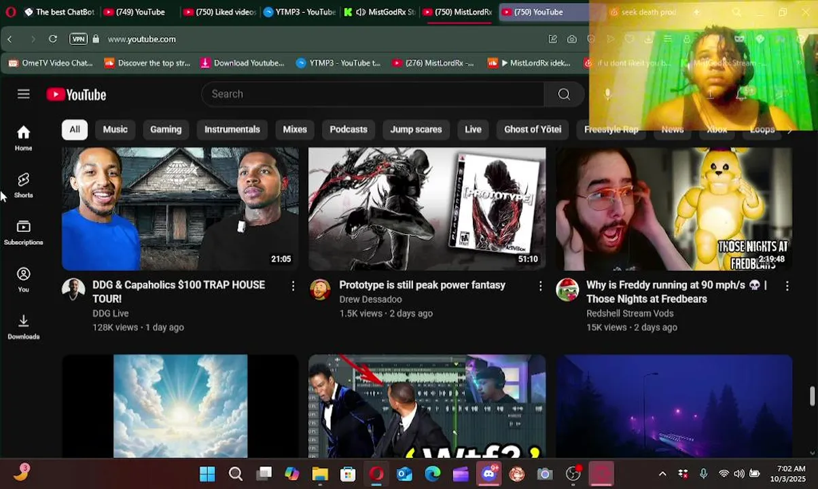
Task: Select the Podcasts filter chip
Action: click(x=349, y=129)
